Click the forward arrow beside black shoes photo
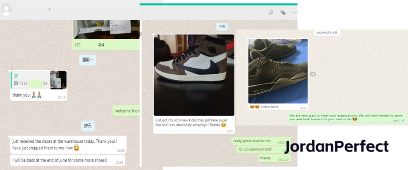This screenshot has width=408, height=170. [x=313, y=74]
